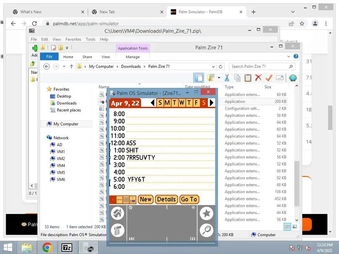Click the Windows Start button
This screenshot has width=339, height=254.
coord(8,247)
